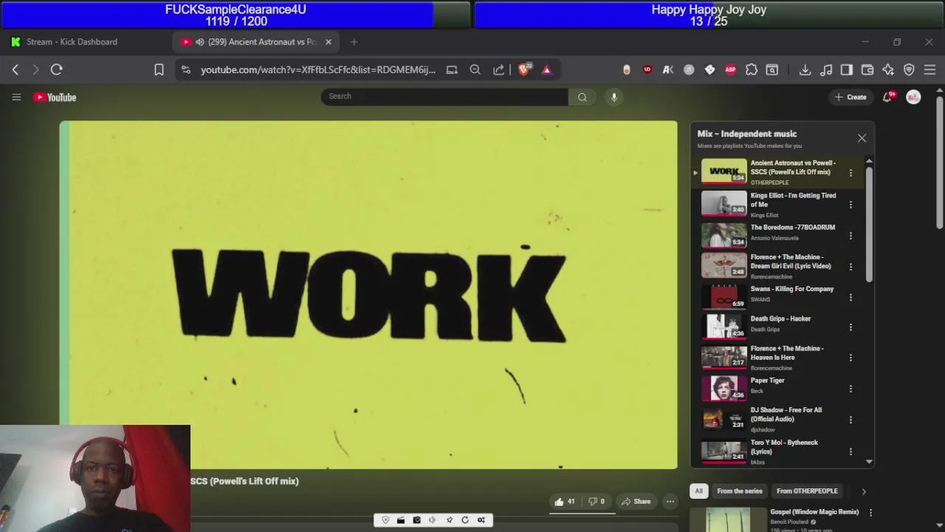Click the Share button under the video
945x532 pixels.
(636, 502)
